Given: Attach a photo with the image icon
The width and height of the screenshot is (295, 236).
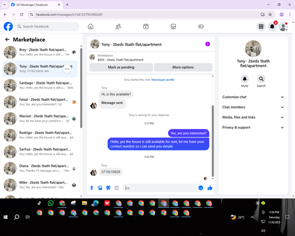Looking at the screenshot, I should coord(100,188).
